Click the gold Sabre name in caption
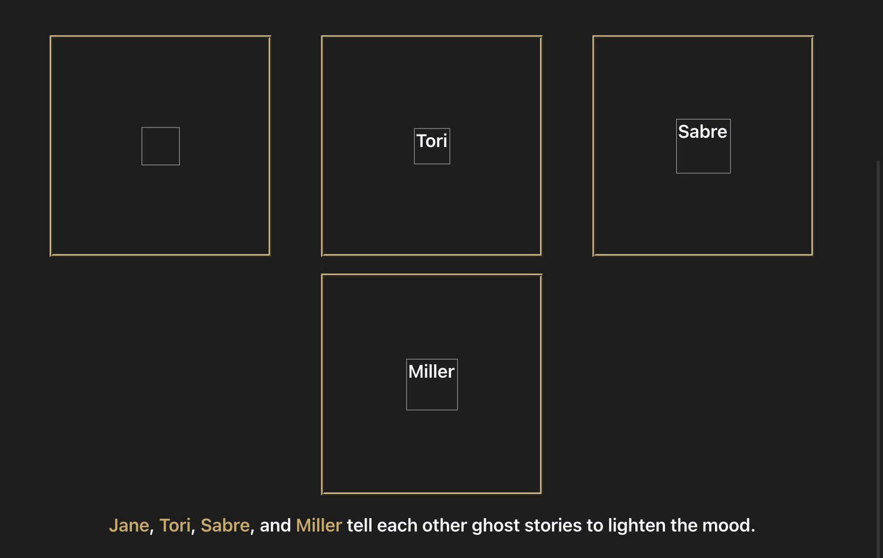 (x=225, y=525)
